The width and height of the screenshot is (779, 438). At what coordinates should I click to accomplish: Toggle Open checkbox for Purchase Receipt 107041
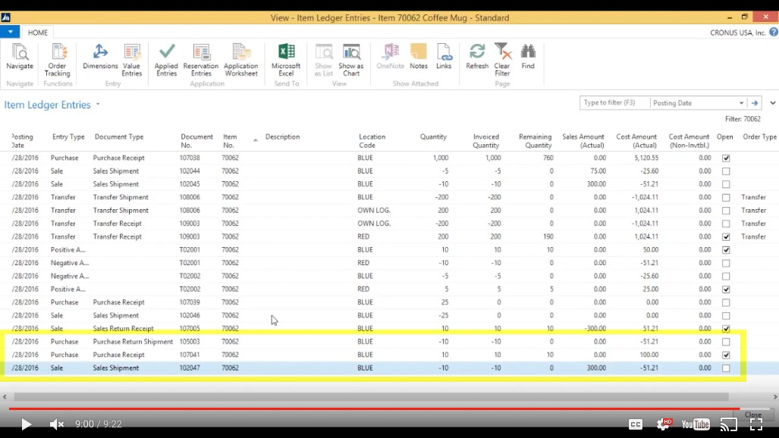click(x=726, y=355)
